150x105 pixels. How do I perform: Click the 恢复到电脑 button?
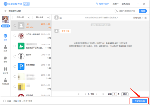click(x=140, y=101)
